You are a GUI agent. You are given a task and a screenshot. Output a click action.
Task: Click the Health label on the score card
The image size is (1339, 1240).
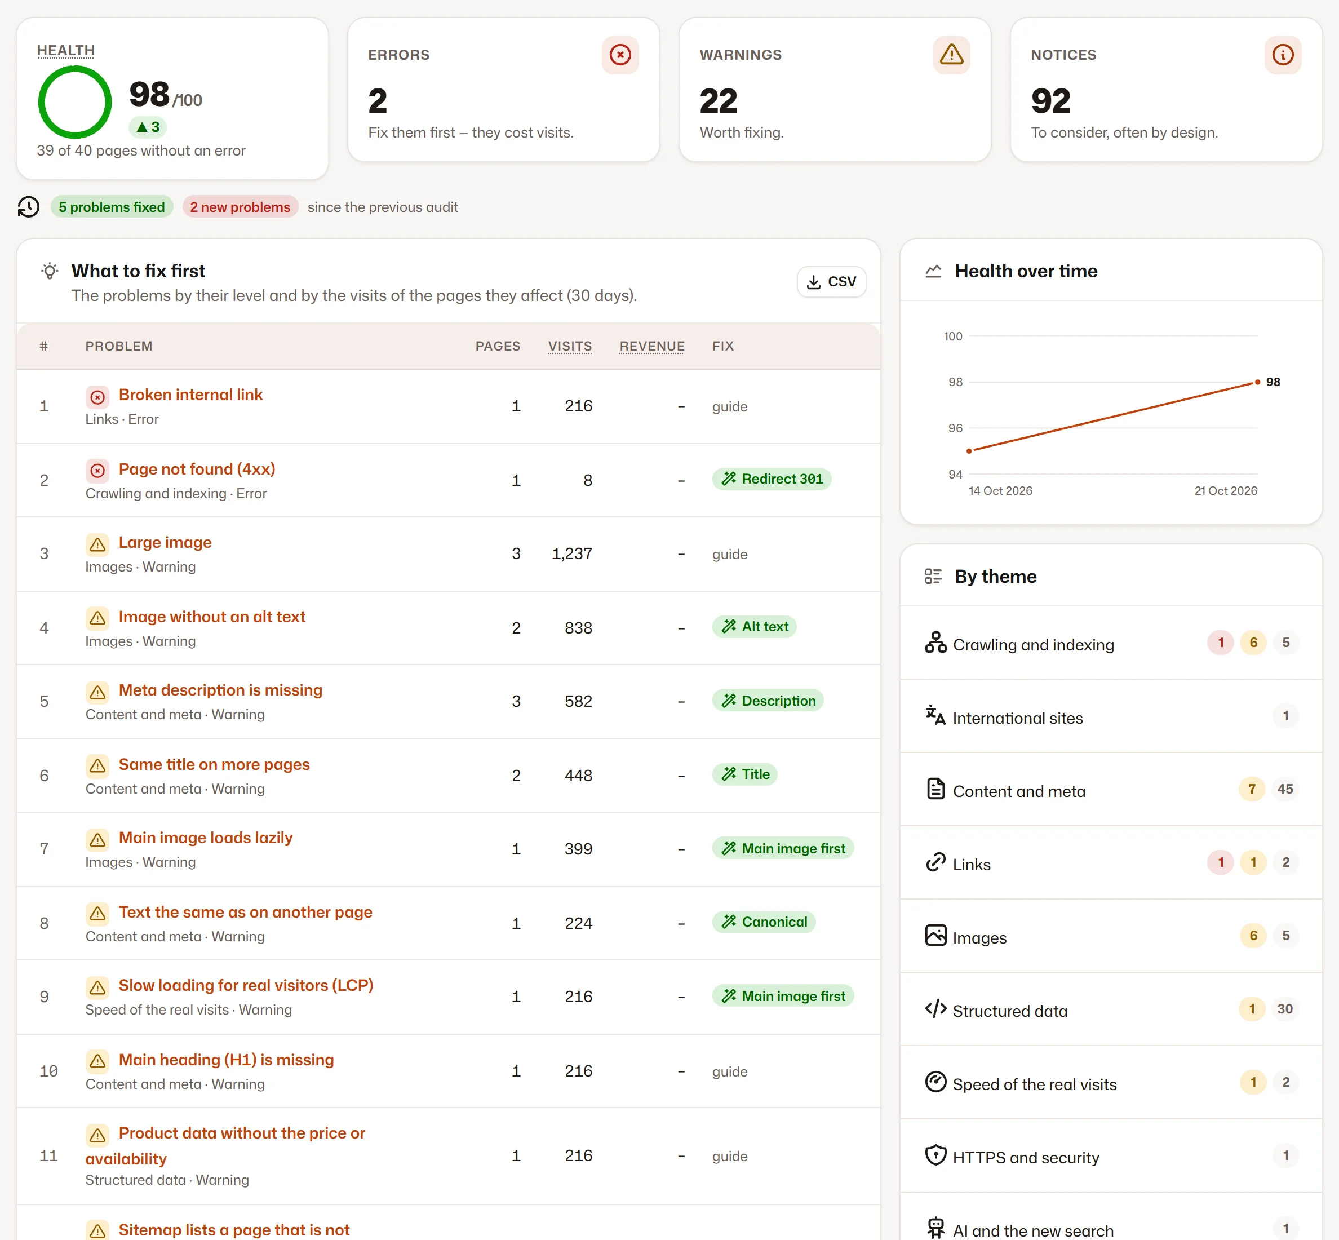pos(66,50)
